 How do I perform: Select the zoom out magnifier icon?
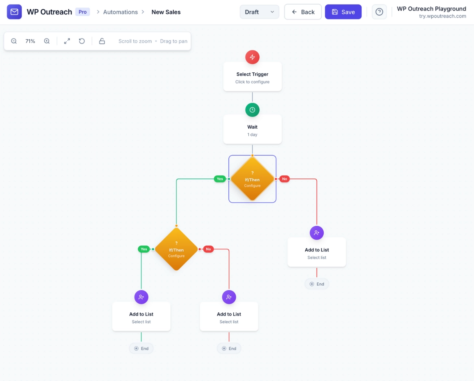tap(14, 41)
